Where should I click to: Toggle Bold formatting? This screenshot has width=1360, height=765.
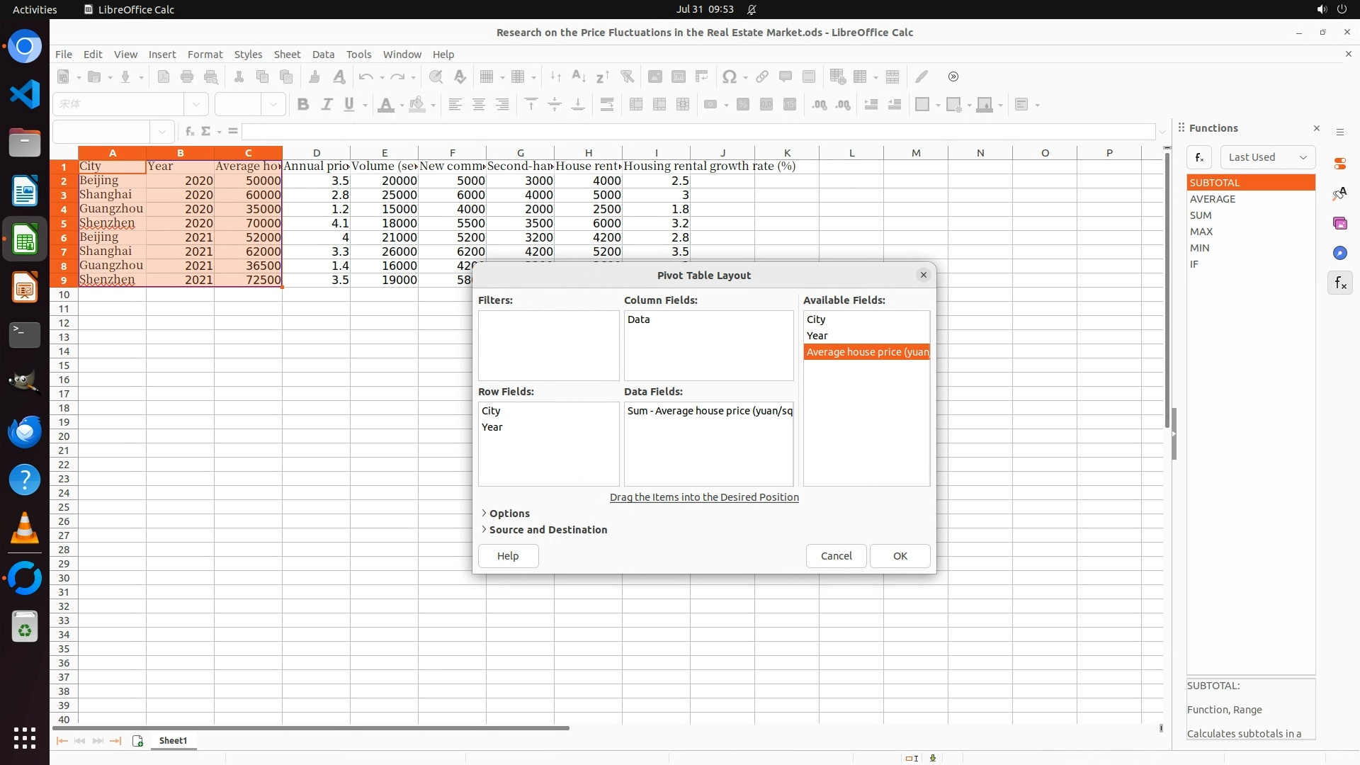click(x=303, y=105)
